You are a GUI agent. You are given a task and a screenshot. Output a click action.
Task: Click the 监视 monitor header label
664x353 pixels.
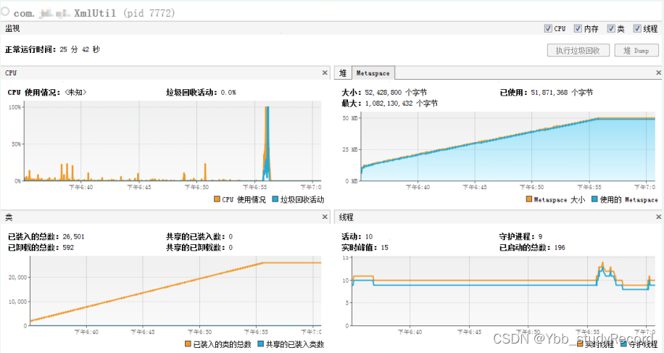pos(12,28)
